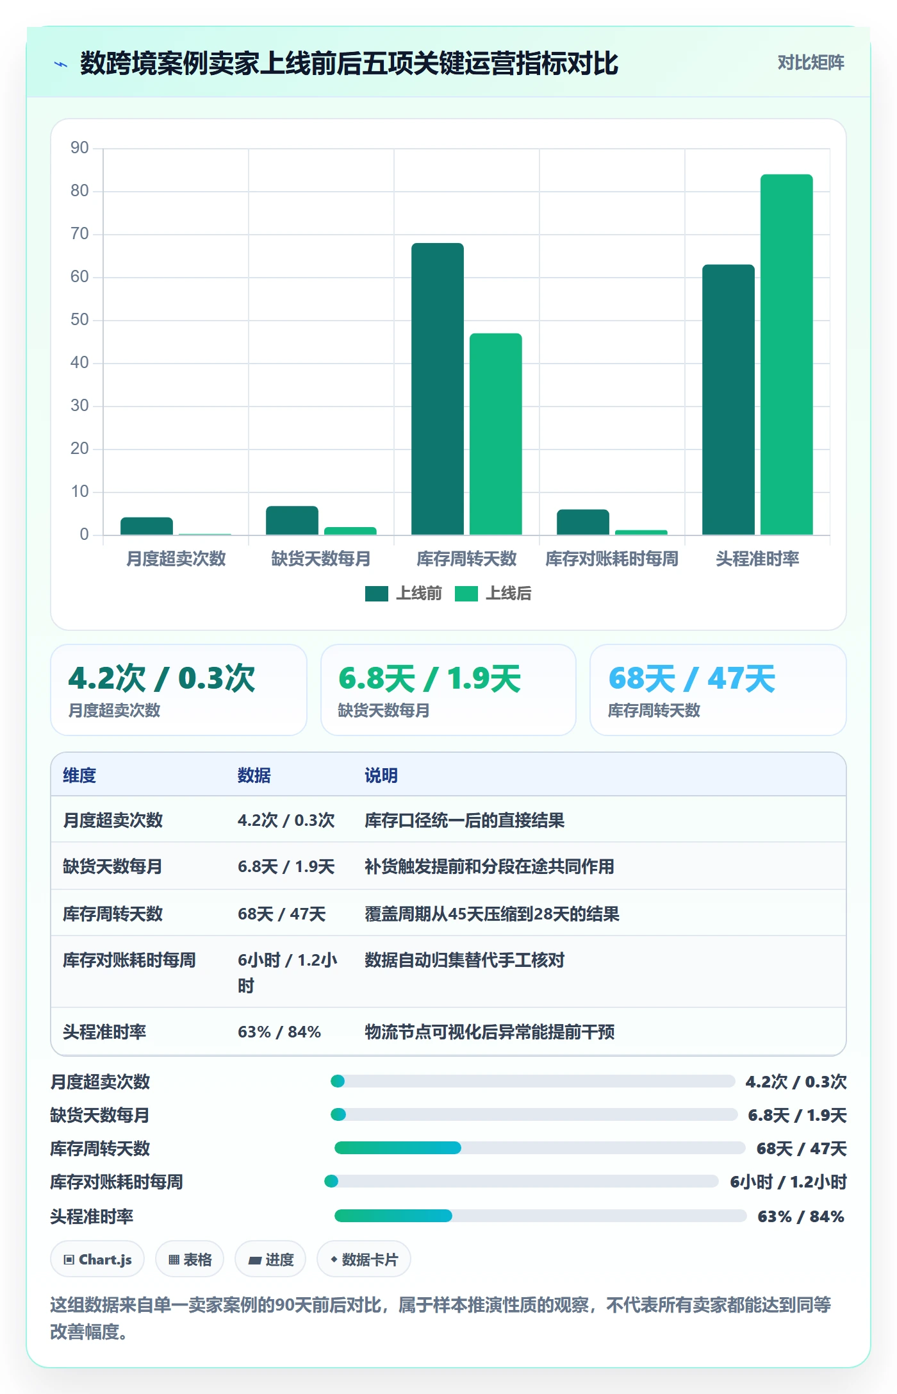The height and width of the screenshot is (1394, 897).
Task: Open the 6.8天 / 1.9天 stat card
Action: point(448,690)
